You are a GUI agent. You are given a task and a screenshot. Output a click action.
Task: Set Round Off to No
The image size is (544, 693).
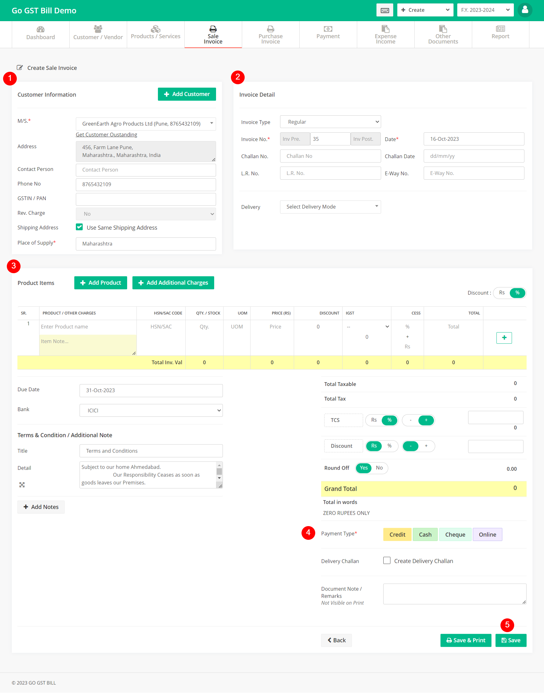point(379,468)
